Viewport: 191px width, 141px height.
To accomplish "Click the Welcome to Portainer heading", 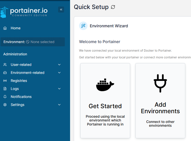I will tap(100, 42).
